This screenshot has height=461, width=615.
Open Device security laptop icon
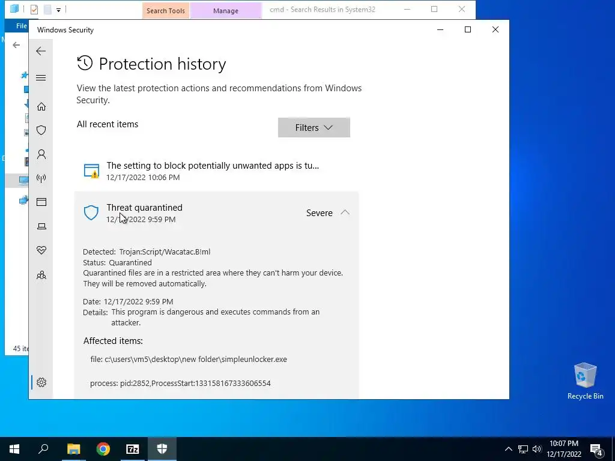pyautogui.click(x=41, y=226)
